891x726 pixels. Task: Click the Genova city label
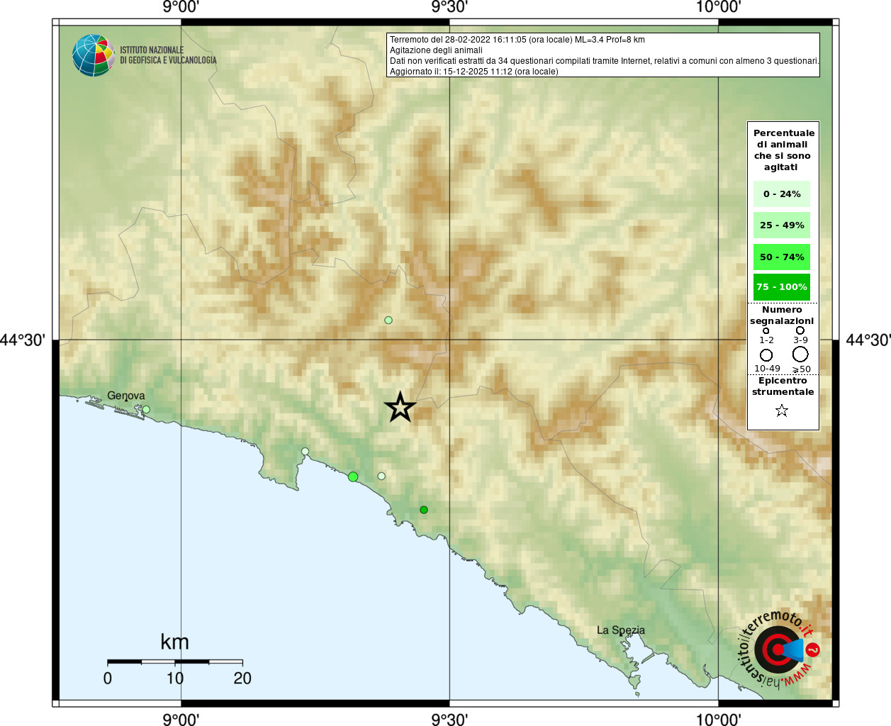tap(126, 396)
